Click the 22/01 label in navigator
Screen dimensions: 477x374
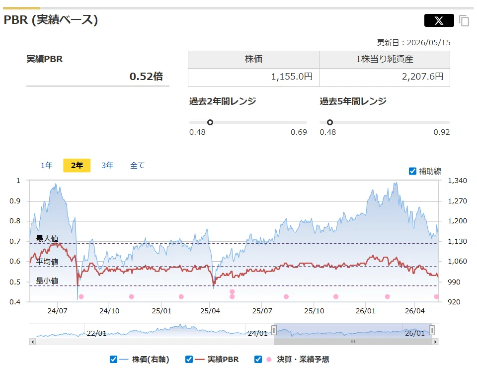(x=96, y=333)
